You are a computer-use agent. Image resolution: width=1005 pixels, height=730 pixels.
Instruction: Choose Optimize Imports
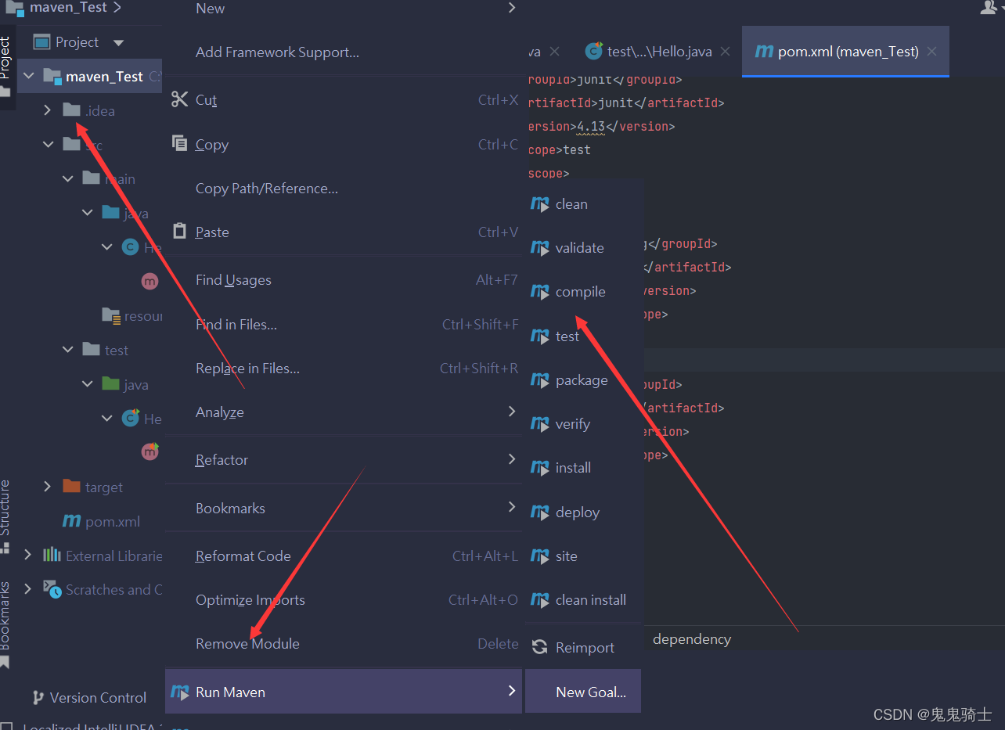(344, 600)
